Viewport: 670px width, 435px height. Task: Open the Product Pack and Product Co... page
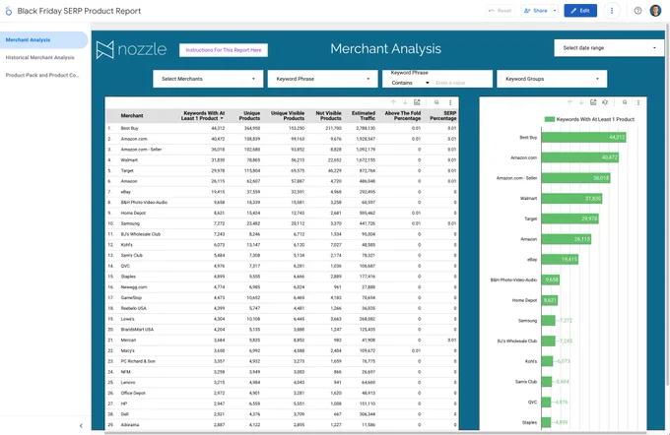(42, 75)
